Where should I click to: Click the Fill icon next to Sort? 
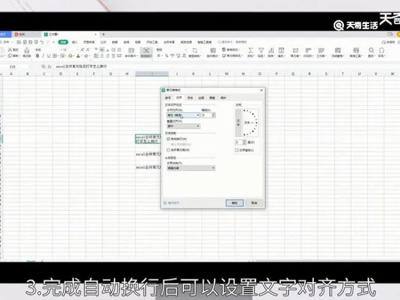pyautogui.click(x=281, y=50)
